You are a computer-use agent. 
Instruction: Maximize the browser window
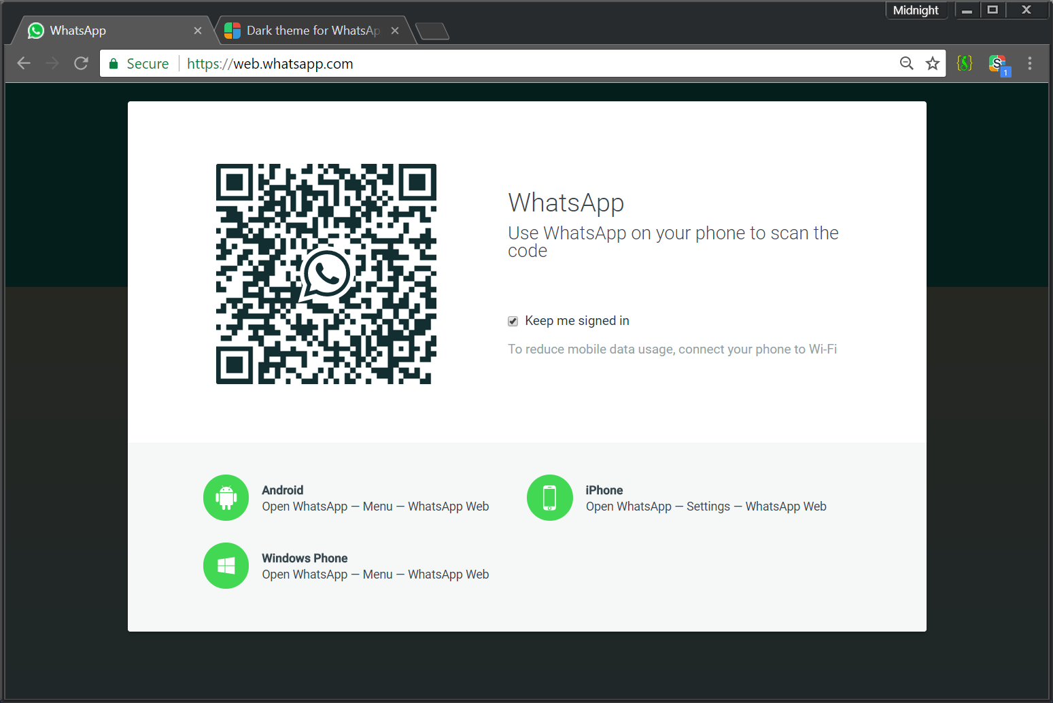click(992, 10)
